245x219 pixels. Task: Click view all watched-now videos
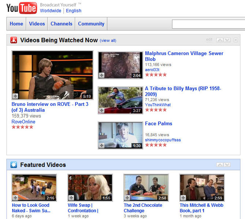pos(108,40)
